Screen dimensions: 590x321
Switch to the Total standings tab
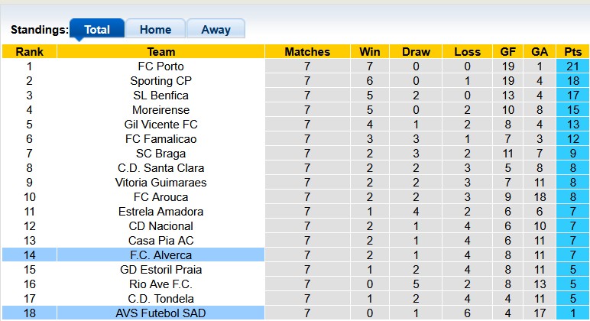97,30
